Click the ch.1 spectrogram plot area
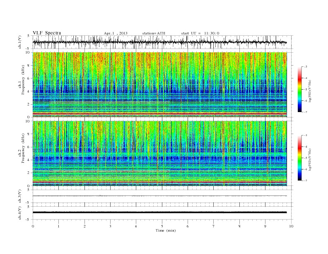 pos(159,85)
